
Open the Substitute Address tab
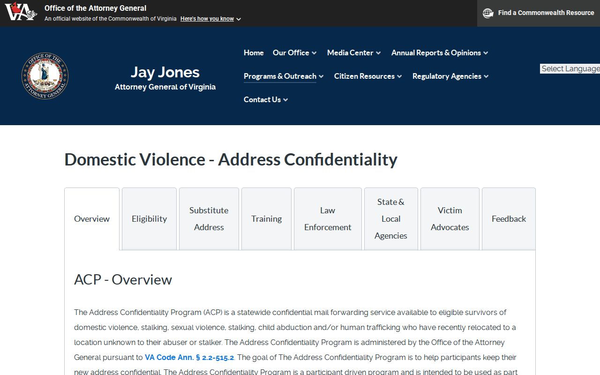pyautogui.click(x=209, y=219)
